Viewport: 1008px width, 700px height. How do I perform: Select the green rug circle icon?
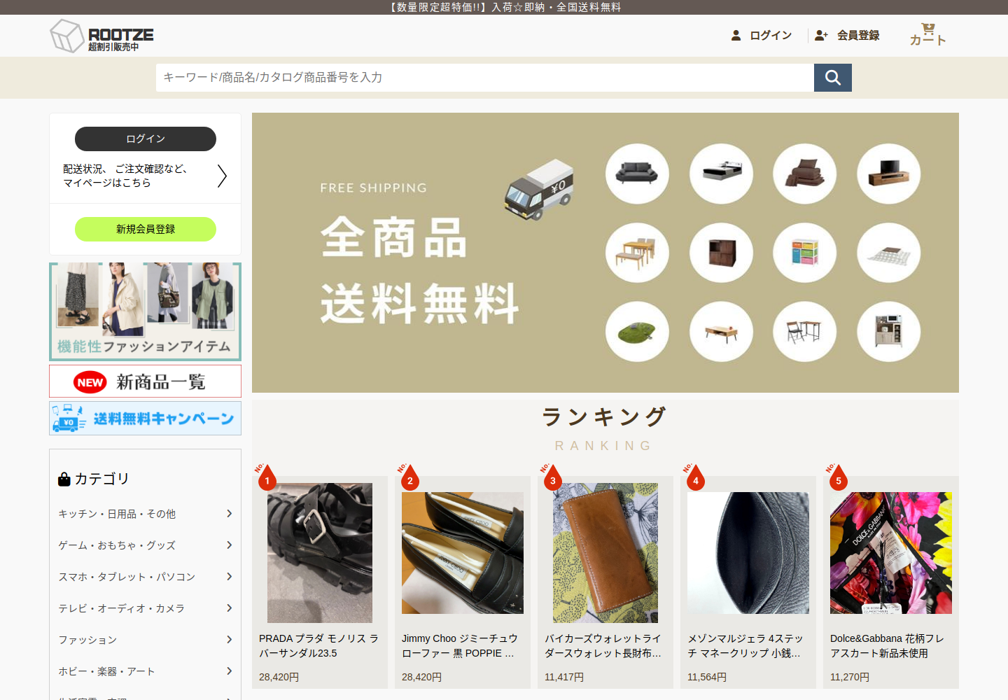[x=637, y=332]
